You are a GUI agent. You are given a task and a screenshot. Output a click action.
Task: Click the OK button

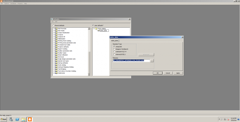pyautogui.click(x=158, y=73)
